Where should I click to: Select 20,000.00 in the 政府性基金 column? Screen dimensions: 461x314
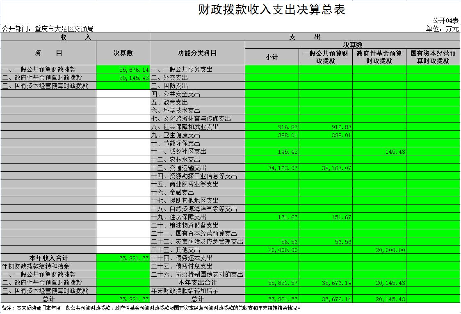(379, 250)
